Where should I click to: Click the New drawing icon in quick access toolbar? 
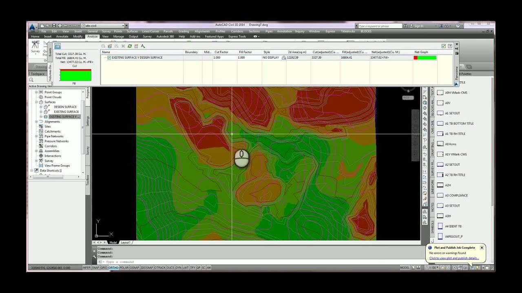[x=43, y=26]
